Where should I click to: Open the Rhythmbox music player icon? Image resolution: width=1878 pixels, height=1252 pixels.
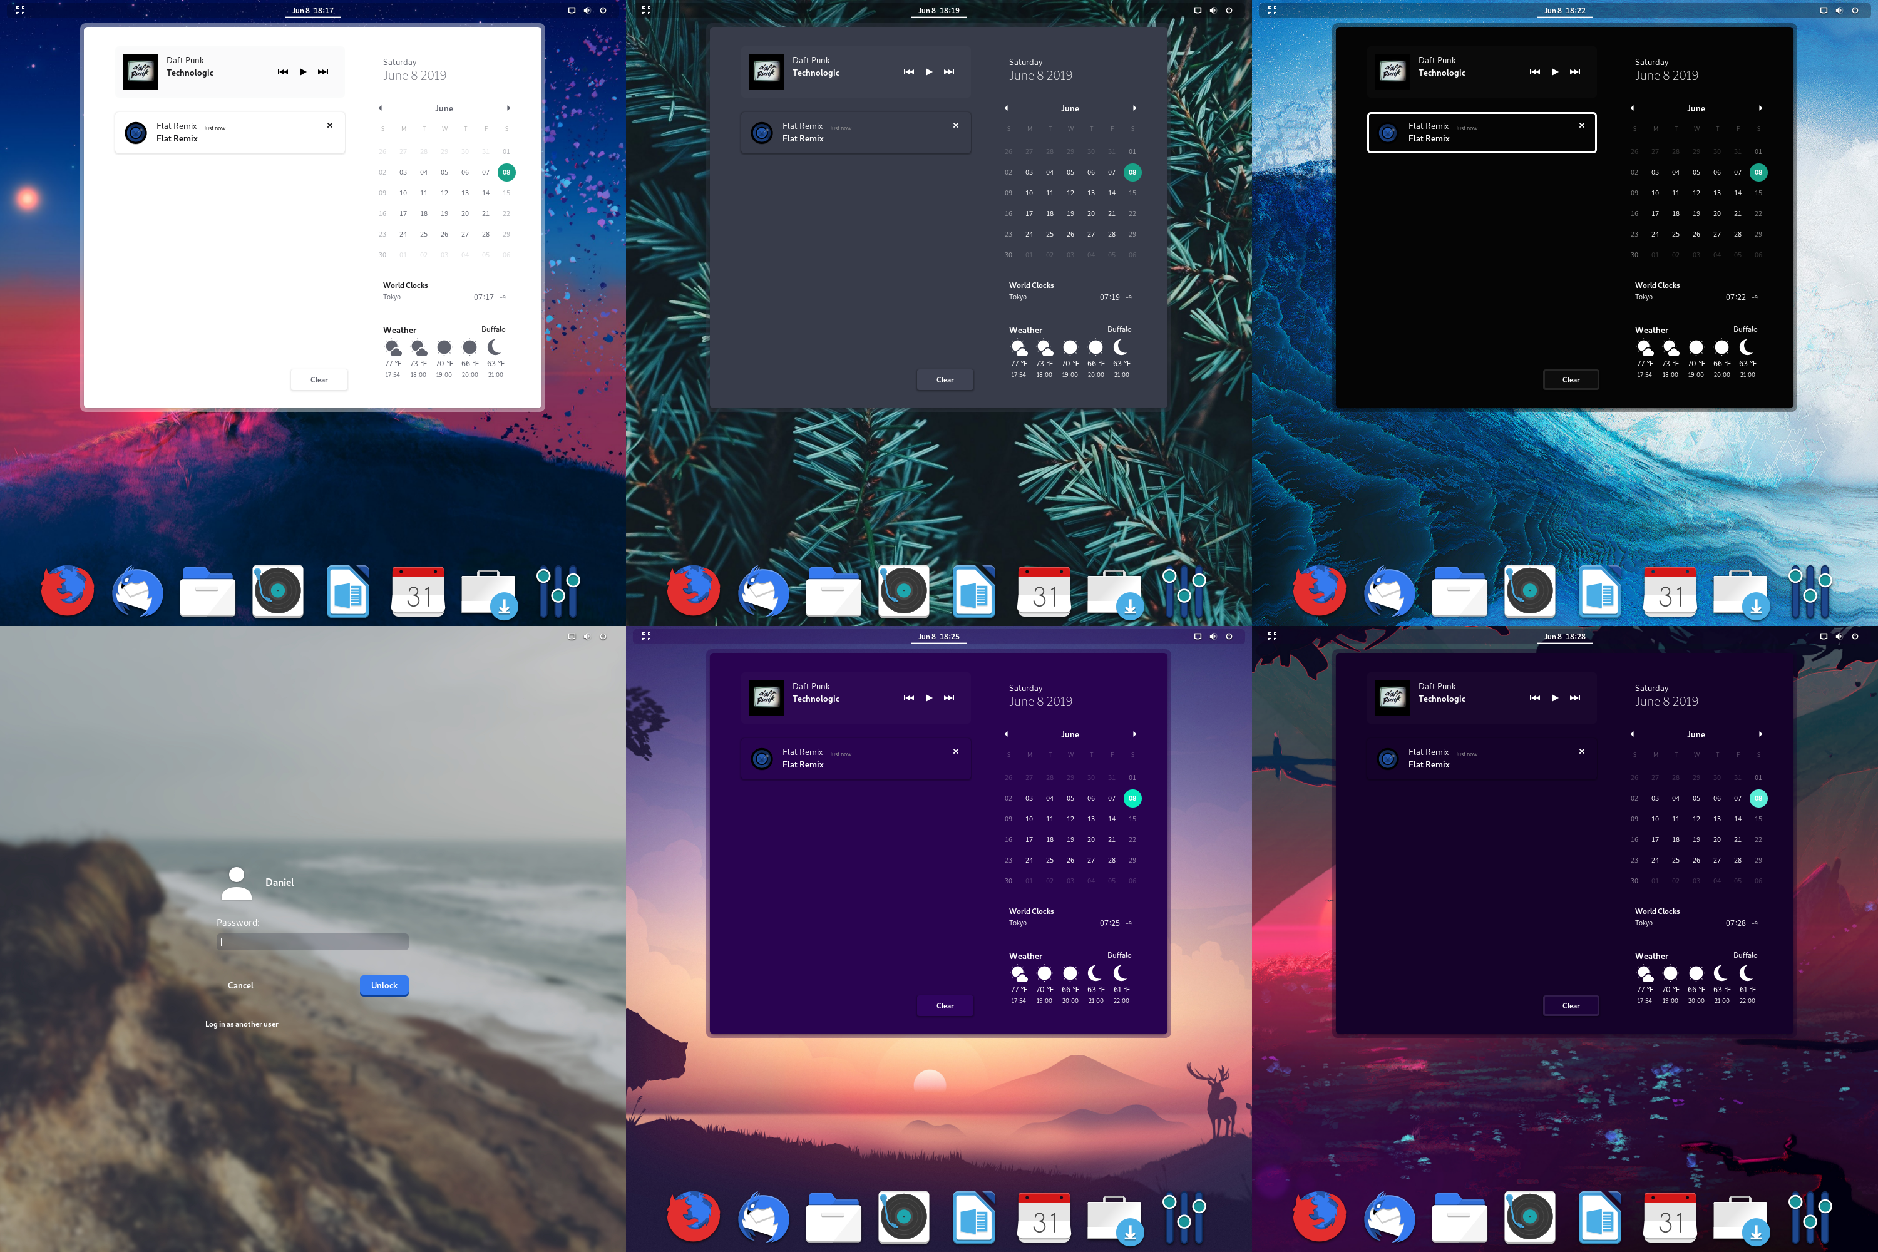click(277, 591)
